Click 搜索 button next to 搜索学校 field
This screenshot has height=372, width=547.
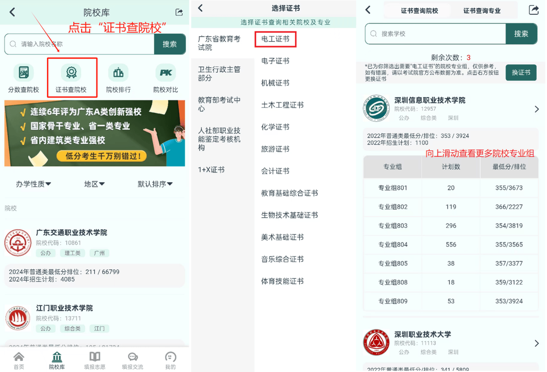tap(521, 34)
